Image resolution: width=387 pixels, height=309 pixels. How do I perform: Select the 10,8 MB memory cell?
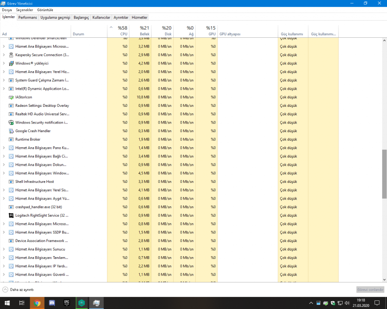(140, 97)
